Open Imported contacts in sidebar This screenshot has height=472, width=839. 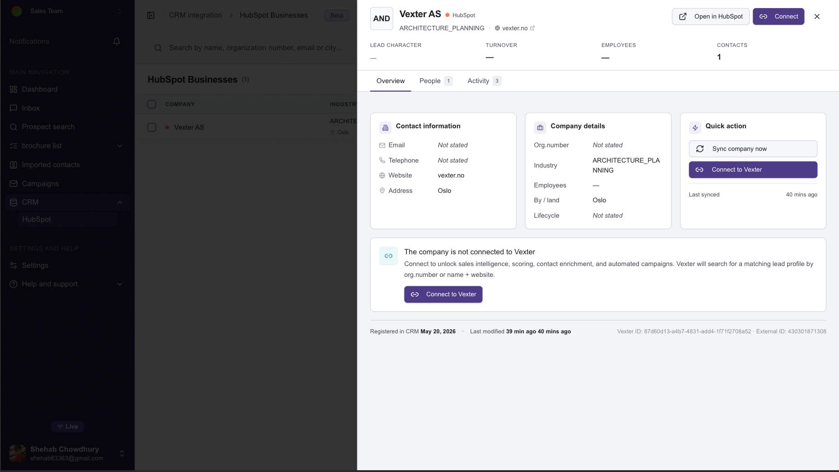pos(68,165)
